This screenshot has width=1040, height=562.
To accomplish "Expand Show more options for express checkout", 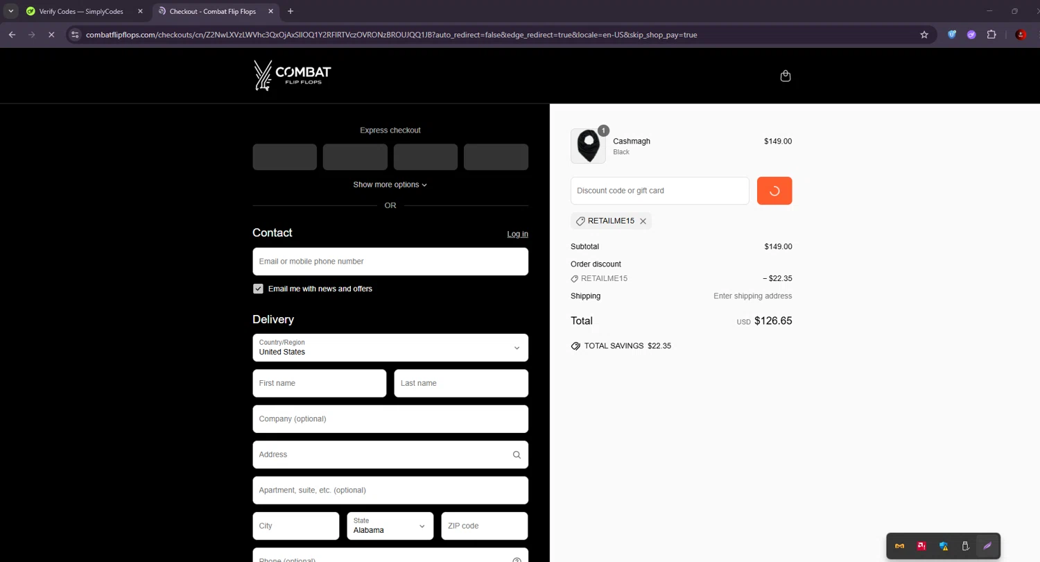I will pyautogui.click(x=390, y=185).
